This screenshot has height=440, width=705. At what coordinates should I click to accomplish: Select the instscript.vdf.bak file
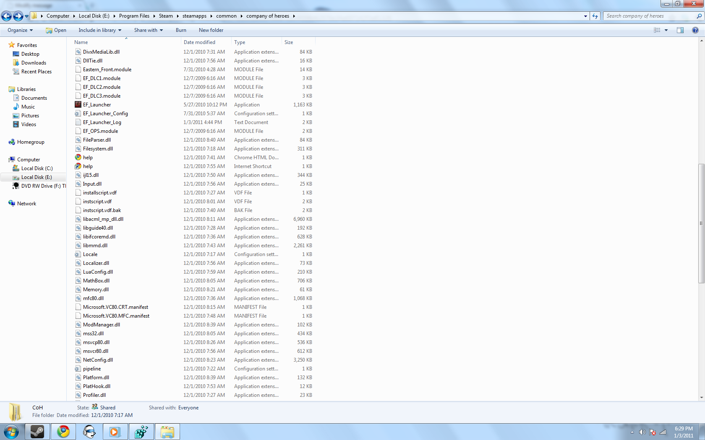(102, 210)
